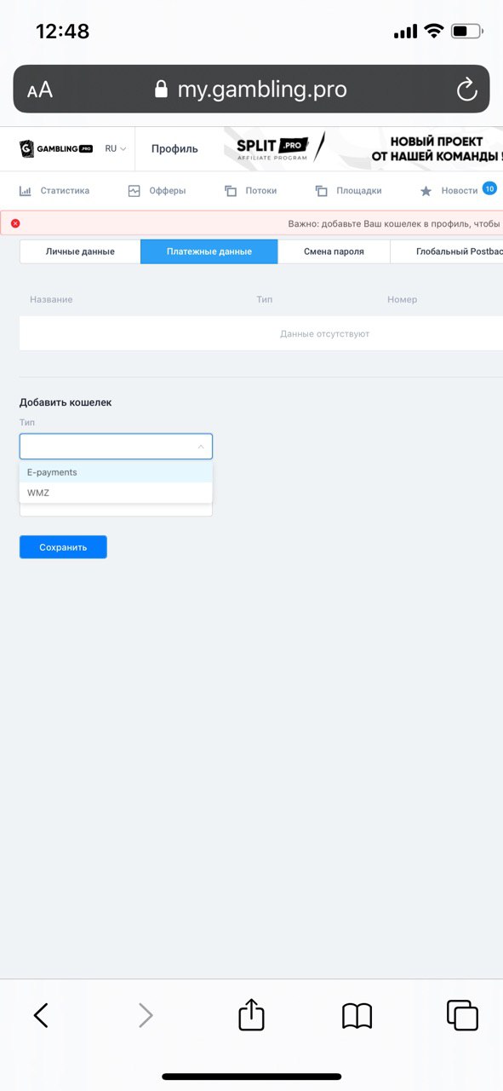Choose WMZ wallet type option
Viewport: 503px width, 1091px height.
click(x=116, y=493)
